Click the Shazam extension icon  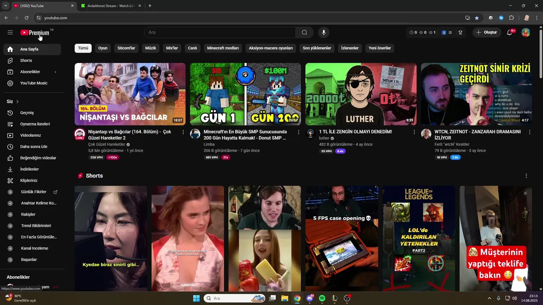coord(501,18)
